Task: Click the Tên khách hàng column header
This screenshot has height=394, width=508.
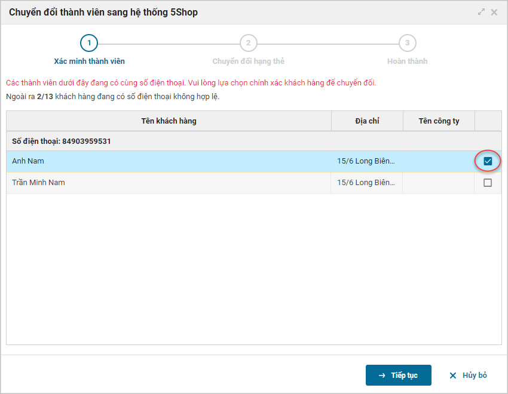Action: tap(169, 121)
